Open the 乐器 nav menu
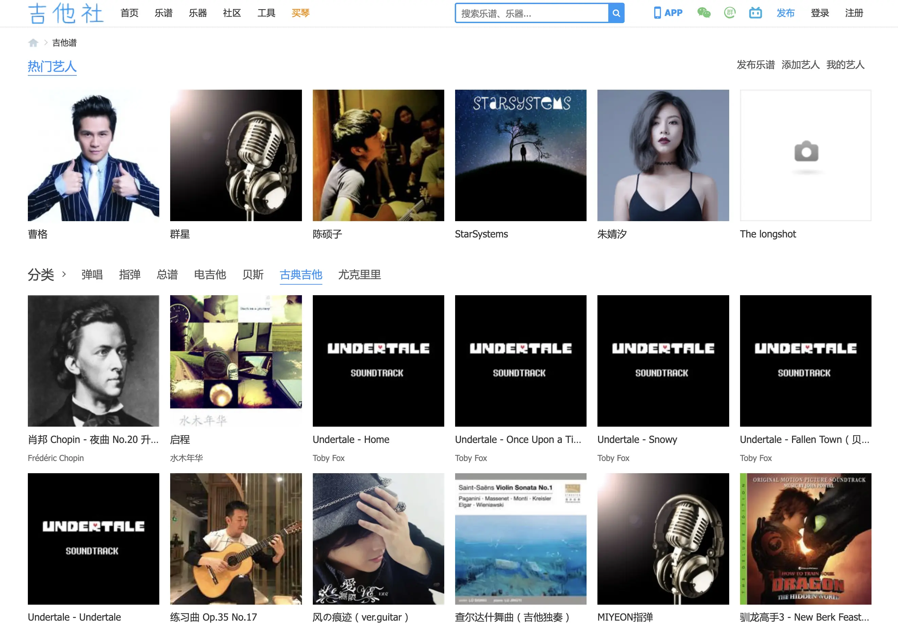The width and height of the screenshot is (898, 623). [198, 13]
